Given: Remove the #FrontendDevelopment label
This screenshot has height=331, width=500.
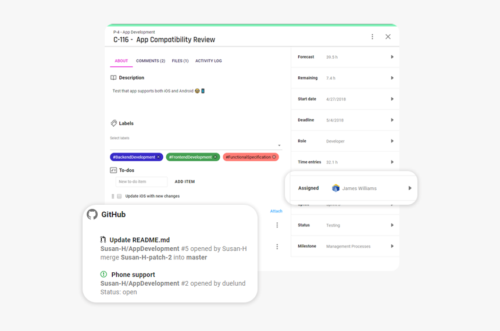Looking at the screenshot, I should pyautogui.click(x=215, y=157).
